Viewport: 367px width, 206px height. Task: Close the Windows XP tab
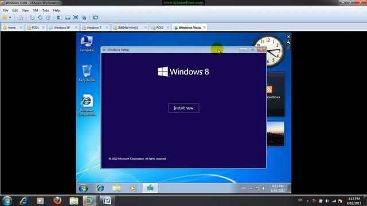coord(76,27)
